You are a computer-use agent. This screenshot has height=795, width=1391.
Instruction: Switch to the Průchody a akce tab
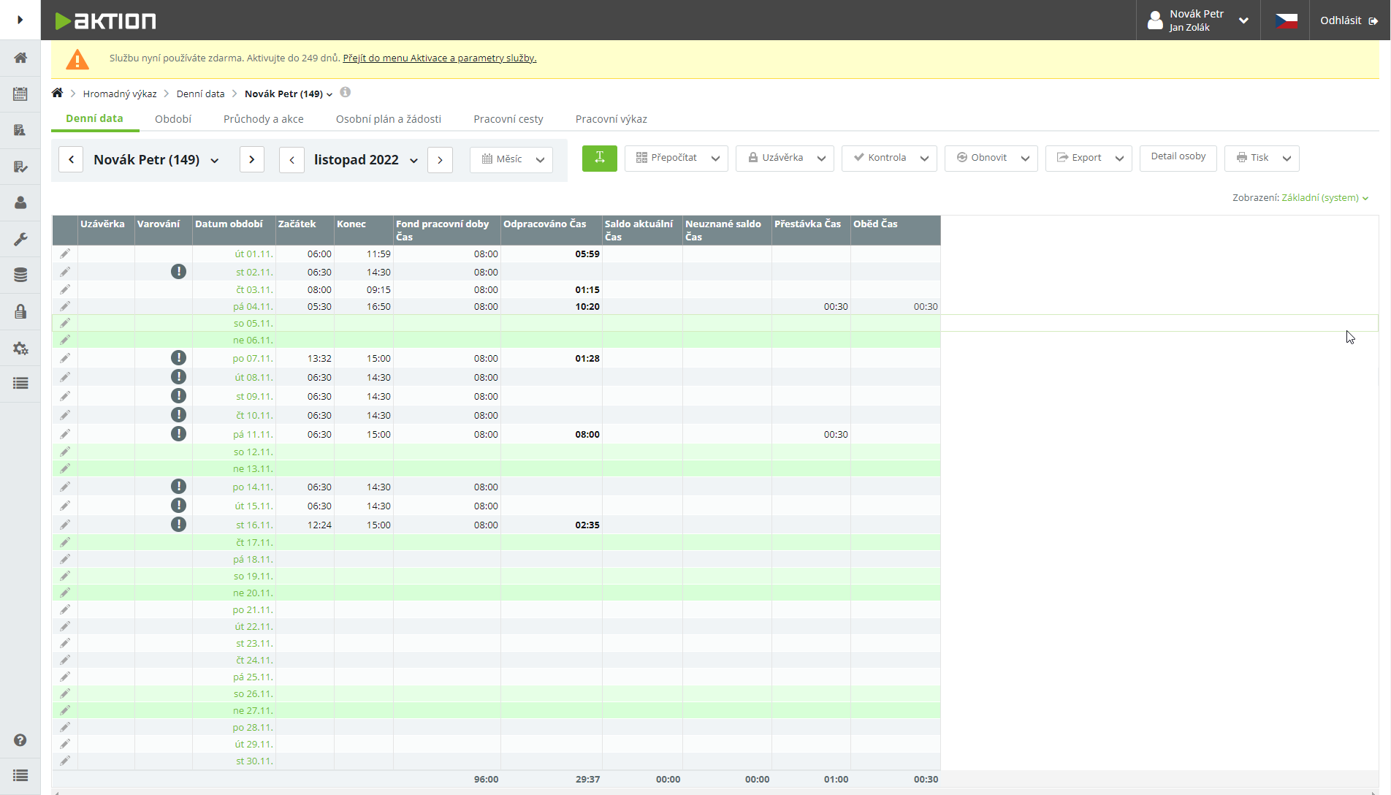tap(263, 119)
